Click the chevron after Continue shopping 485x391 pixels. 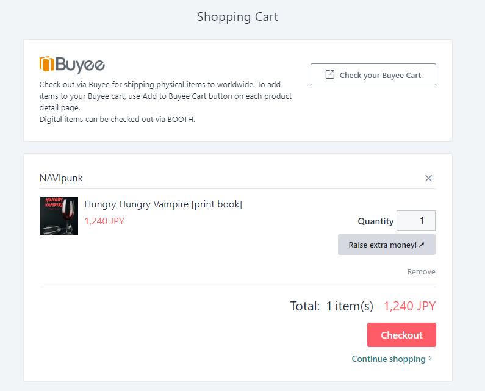click(x=431, y=359)
